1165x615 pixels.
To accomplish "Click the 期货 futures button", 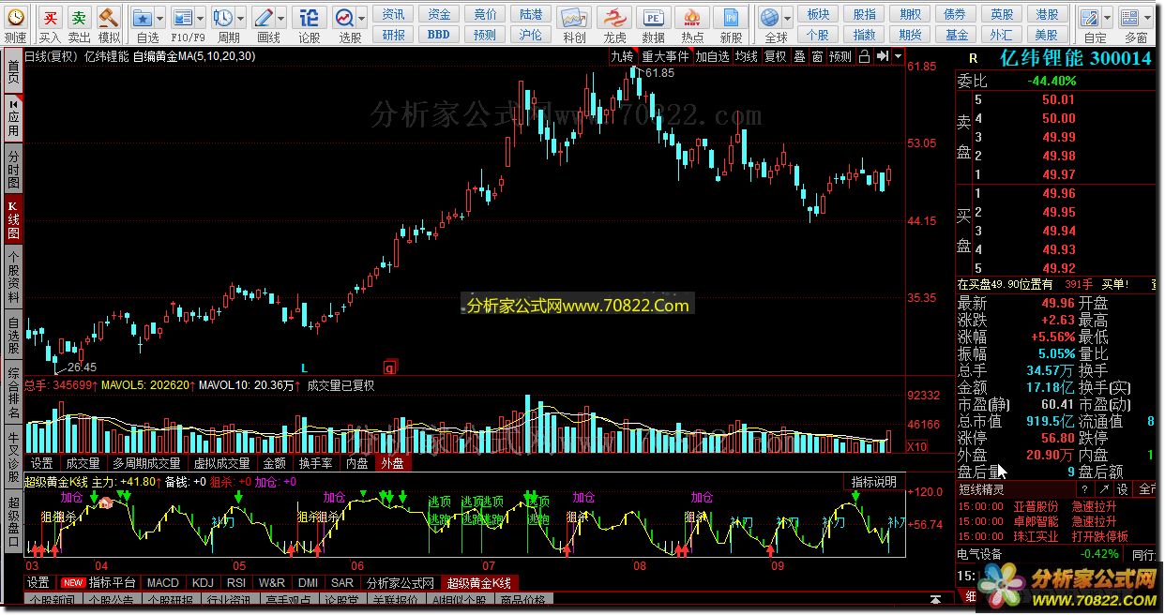I will pos(910,35).
